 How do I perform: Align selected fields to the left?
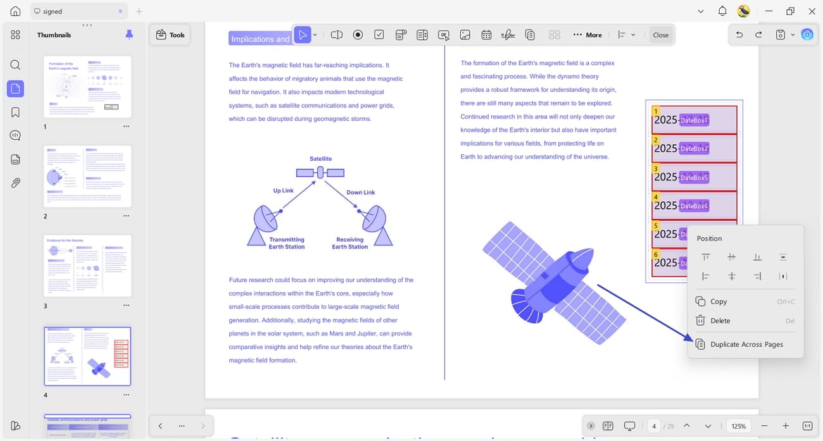(706, 276)
